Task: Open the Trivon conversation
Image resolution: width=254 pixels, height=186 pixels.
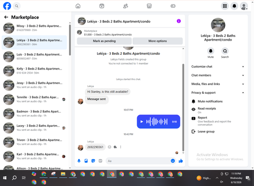Action: tap(34, 142)
